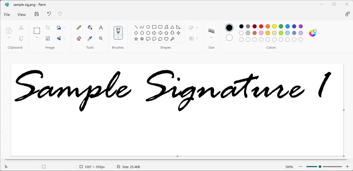The image size is (353, 171).
Task: Choose the Triangle shape
Action: [x=172, y=27]
